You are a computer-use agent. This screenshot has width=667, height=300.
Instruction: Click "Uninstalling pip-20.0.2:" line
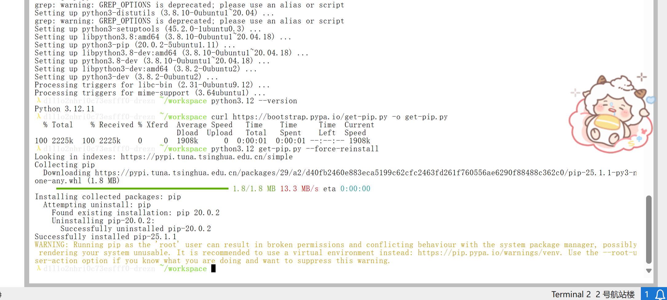[x=103, y=221]
